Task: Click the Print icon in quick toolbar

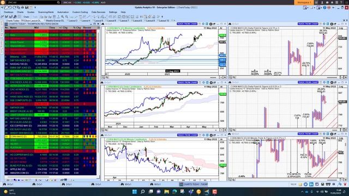Action: coord(22,8)
